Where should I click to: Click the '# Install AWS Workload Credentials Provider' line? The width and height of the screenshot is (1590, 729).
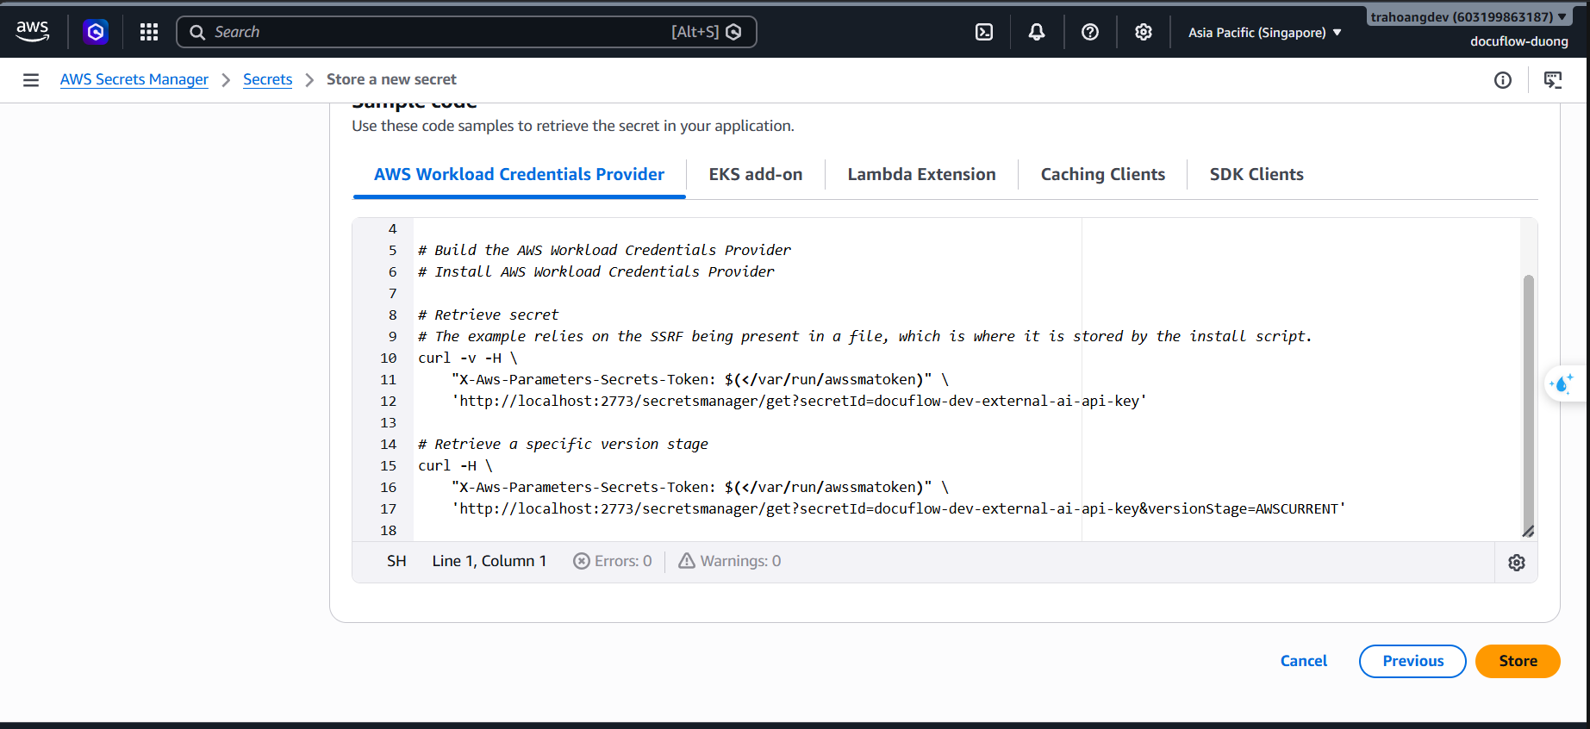pos(596,272)
